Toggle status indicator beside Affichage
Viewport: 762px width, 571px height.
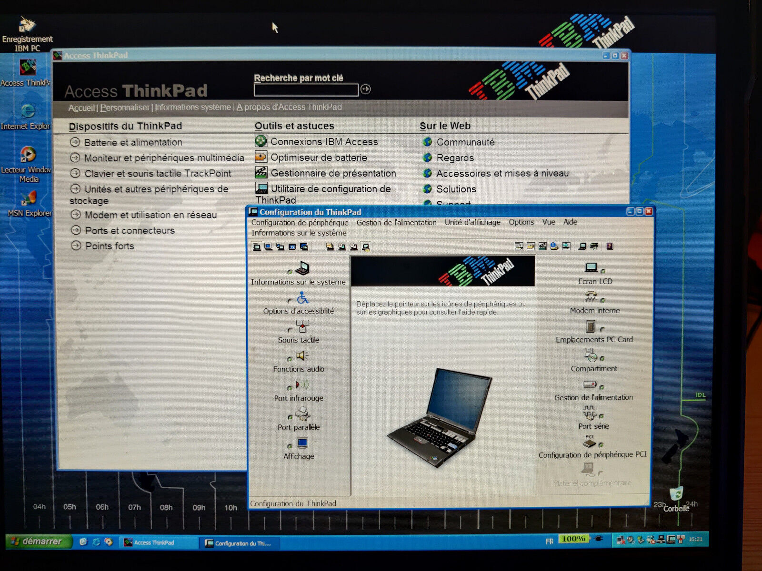click(290, 446)
